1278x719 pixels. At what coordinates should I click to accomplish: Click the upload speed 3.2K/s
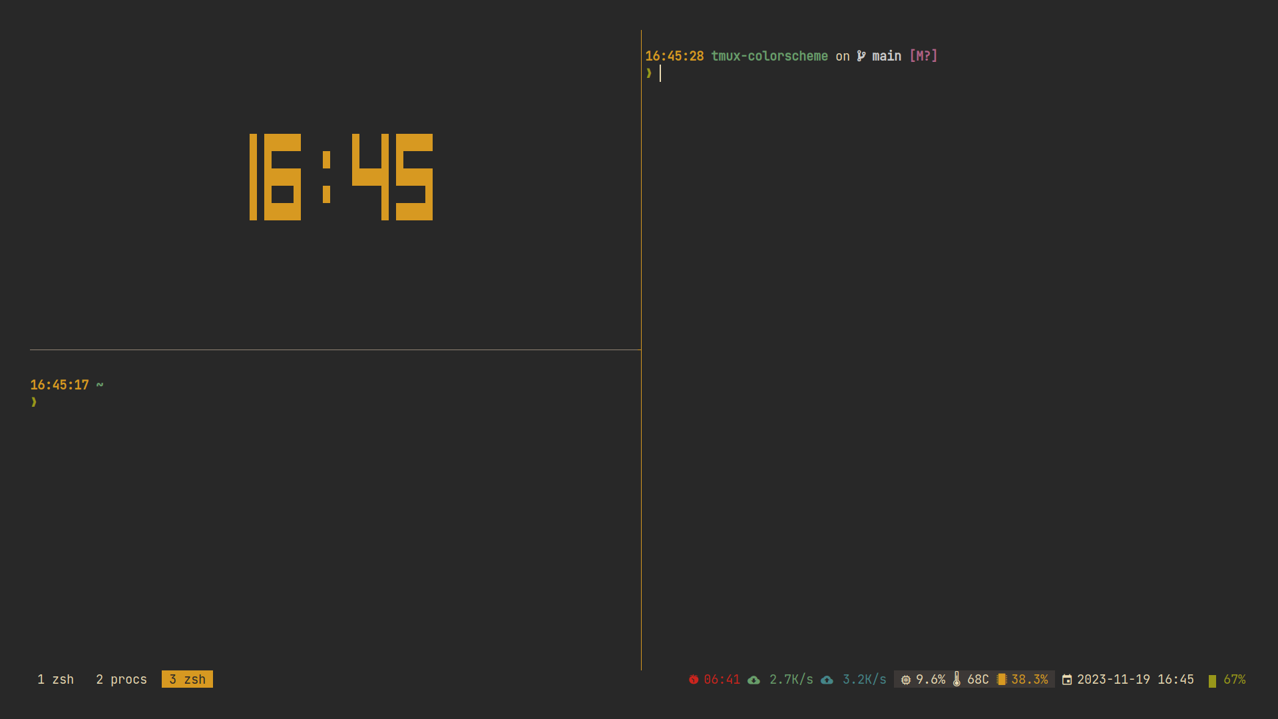pyautogui.click(x=865, y=679)
